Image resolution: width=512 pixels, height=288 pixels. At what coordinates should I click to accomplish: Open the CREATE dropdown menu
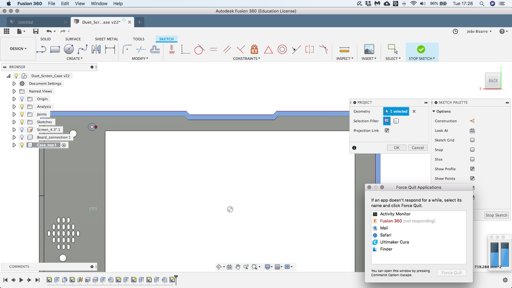(x=74, y=58)
